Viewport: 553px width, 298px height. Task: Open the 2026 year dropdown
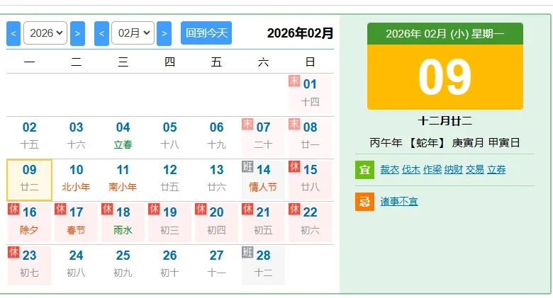(45, 33)
